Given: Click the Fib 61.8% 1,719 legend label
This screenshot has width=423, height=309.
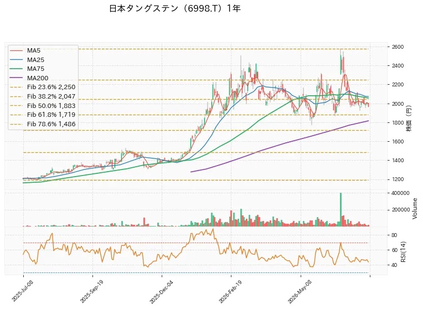Looking at the screenshot, I should click(51, 115).
